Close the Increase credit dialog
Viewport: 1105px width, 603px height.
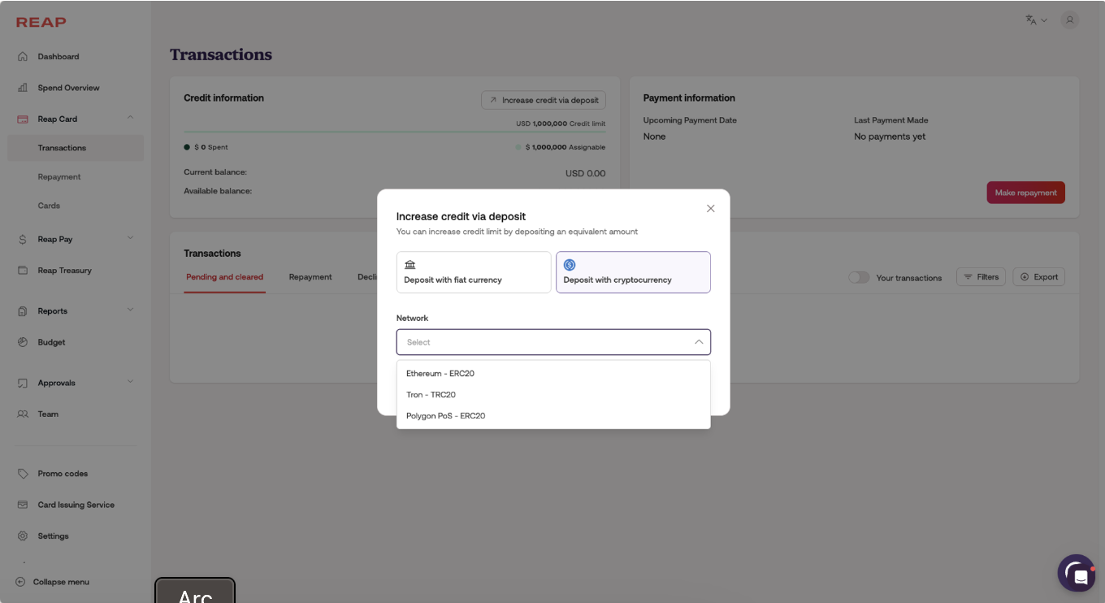[711, 209]
